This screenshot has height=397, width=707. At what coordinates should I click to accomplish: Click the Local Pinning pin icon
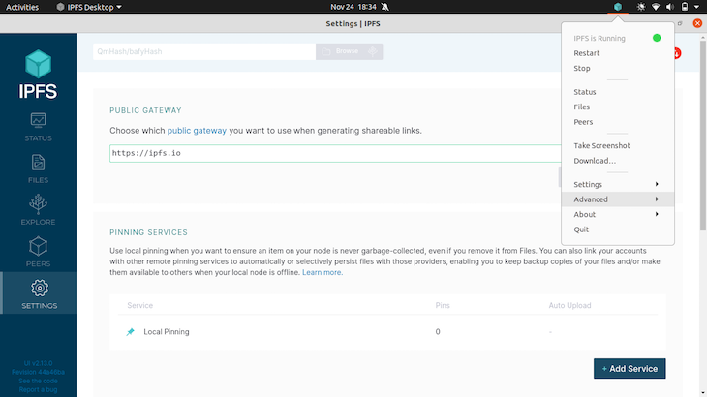click(131, 332)
